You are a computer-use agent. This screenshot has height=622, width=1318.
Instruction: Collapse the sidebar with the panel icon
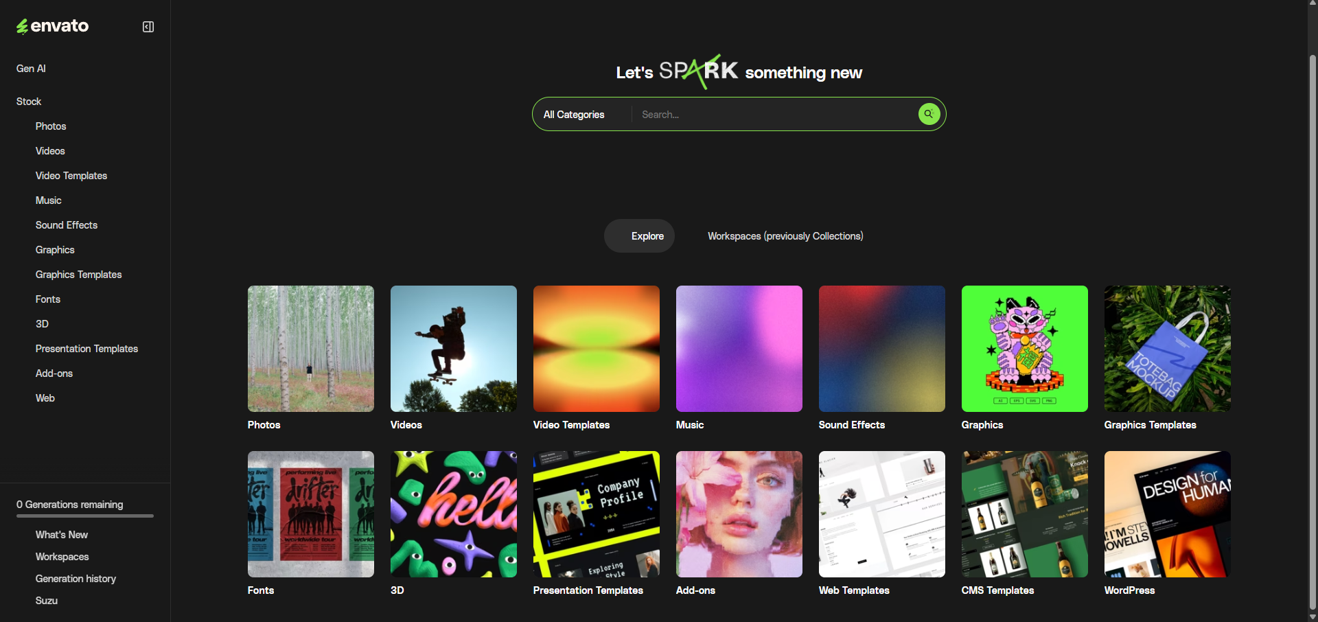(x=148, y=27)
